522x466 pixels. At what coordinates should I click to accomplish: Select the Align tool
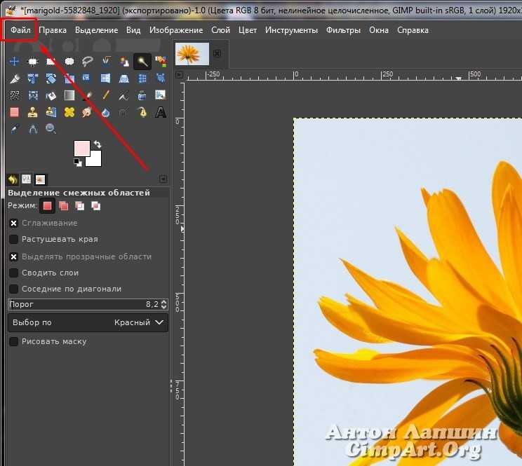(x=32, y=61)
